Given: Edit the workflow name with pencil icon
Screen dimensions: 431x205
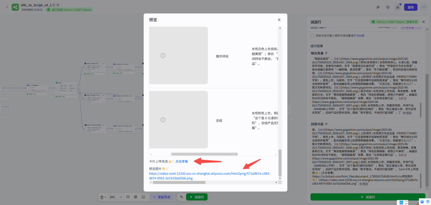Looking at the screenshot, I should pos(58,5).
